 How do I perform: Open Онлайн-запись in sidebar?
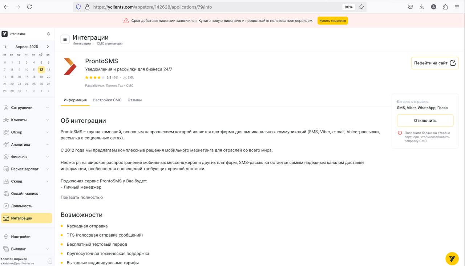[x=24, y=194]
